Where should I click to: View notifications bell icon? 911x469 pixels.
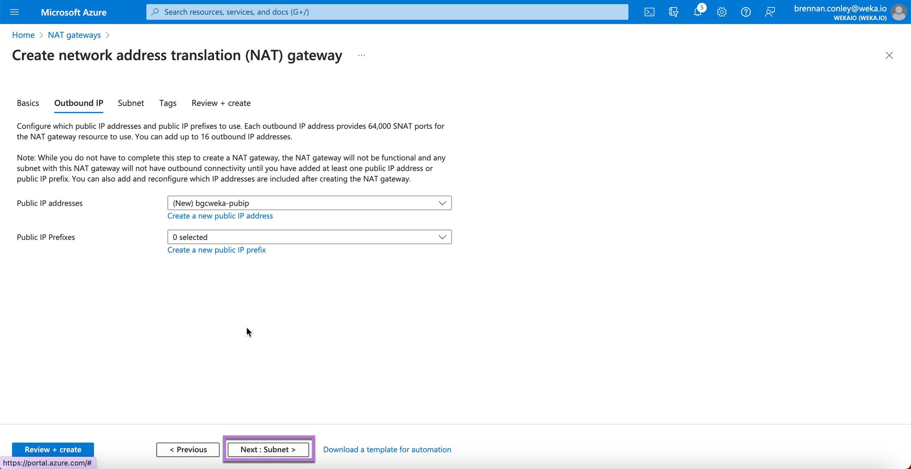(x=697, y=12)
